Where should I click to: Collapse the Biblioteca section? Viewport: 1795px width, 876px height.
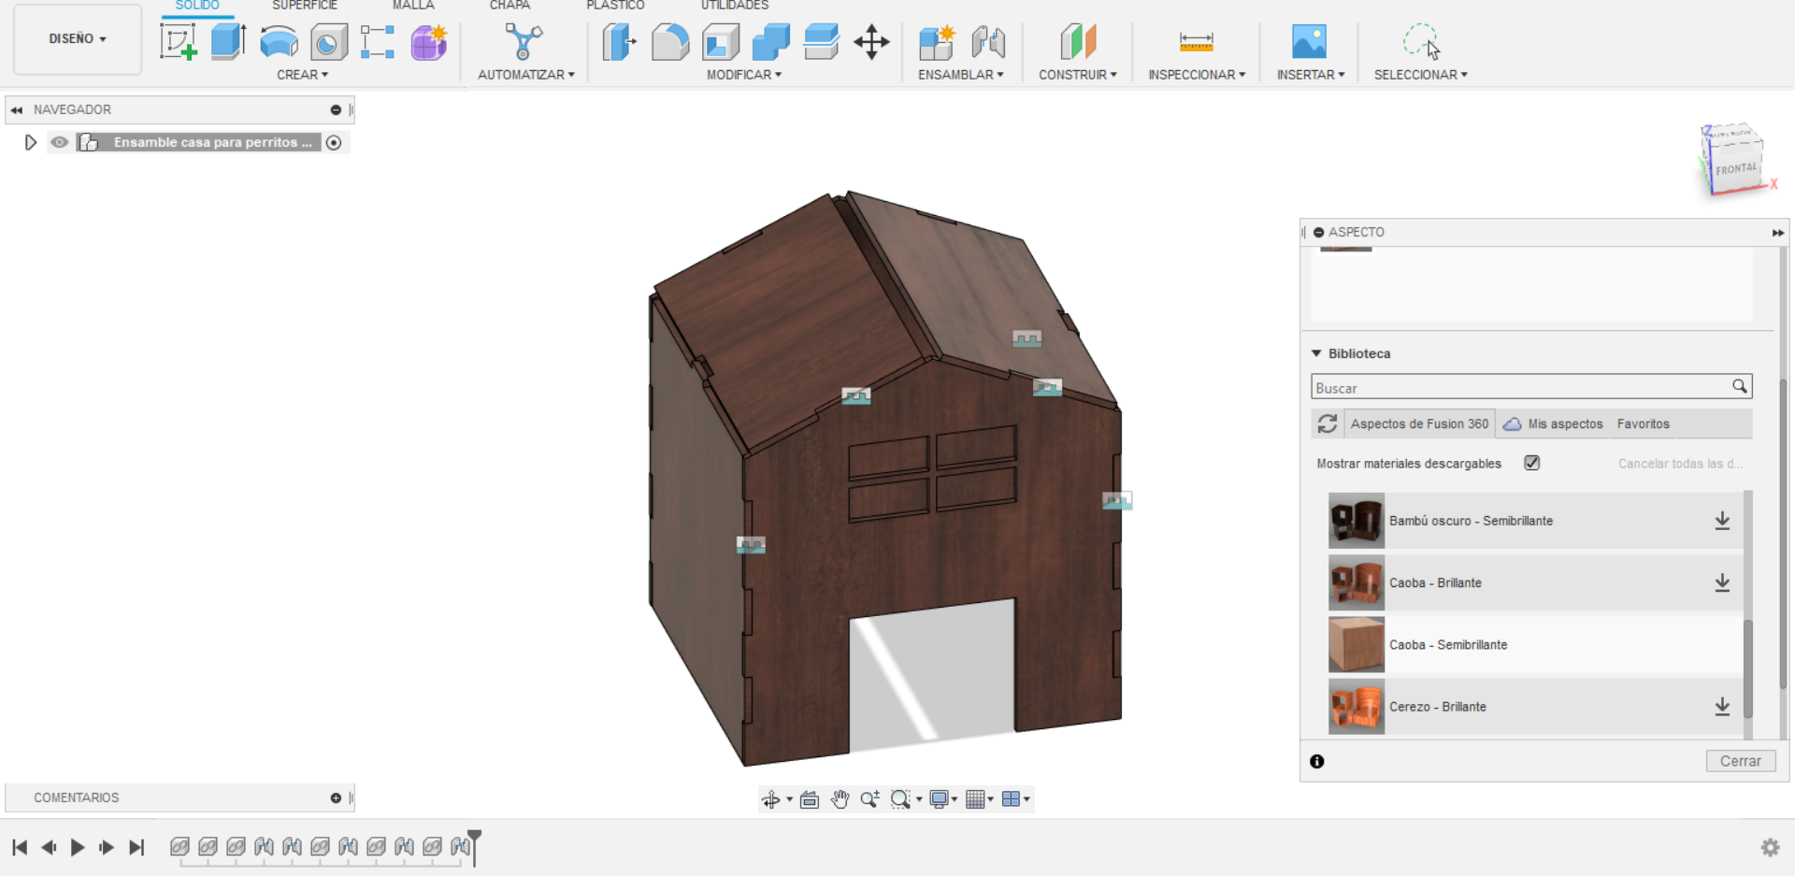pyautogui.click(x=1316, y=353)
